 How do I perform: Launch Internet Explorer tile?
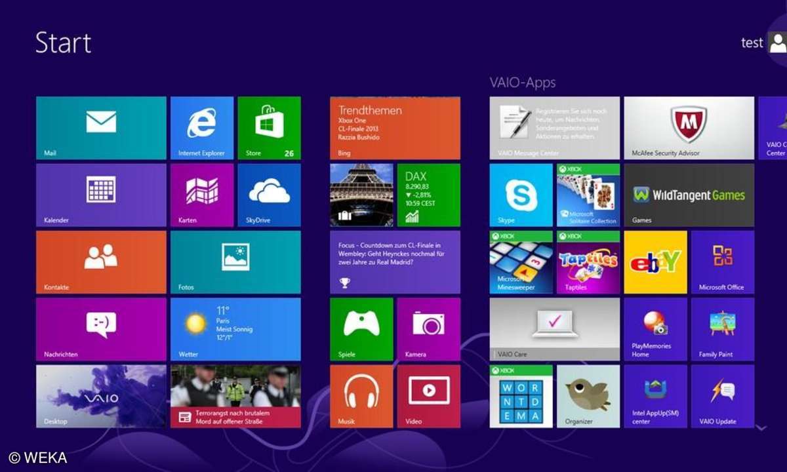[x=202, y=128]
